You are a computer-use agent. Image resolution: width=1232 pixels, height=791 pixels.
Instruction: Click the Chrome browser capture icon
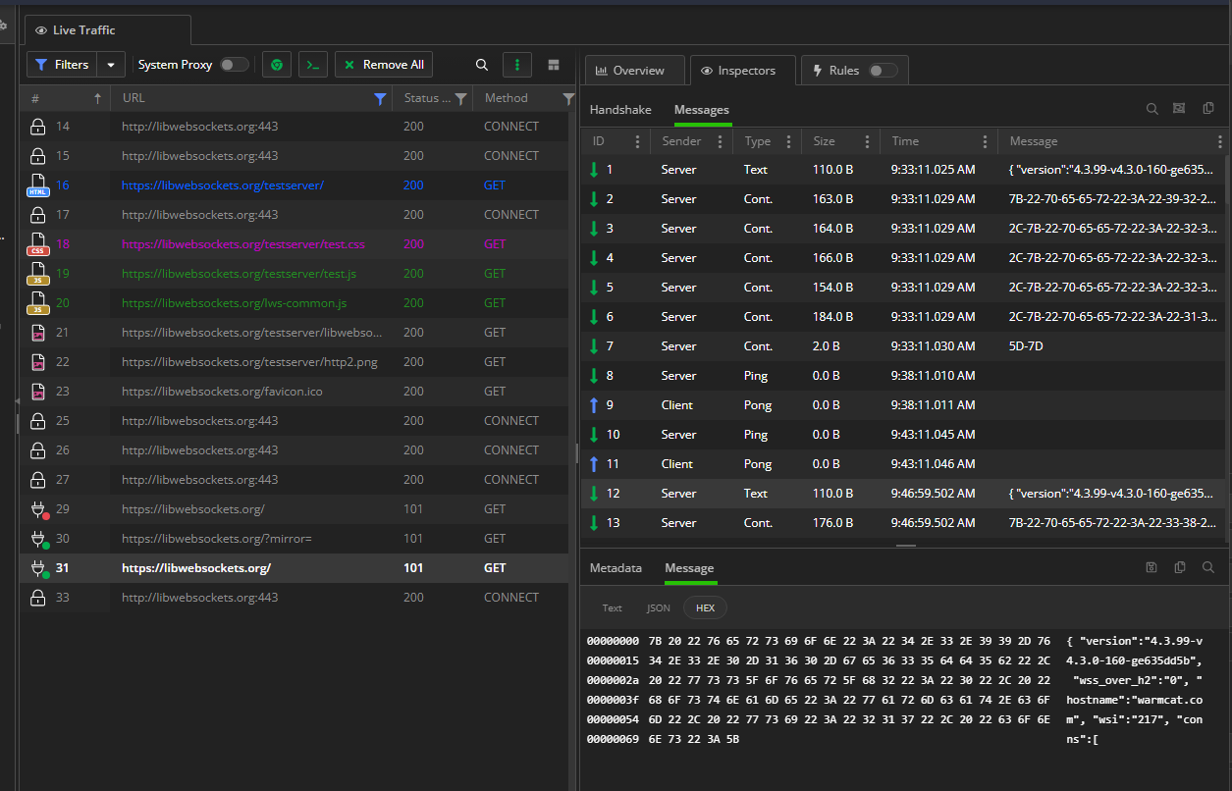coord(277,65)
